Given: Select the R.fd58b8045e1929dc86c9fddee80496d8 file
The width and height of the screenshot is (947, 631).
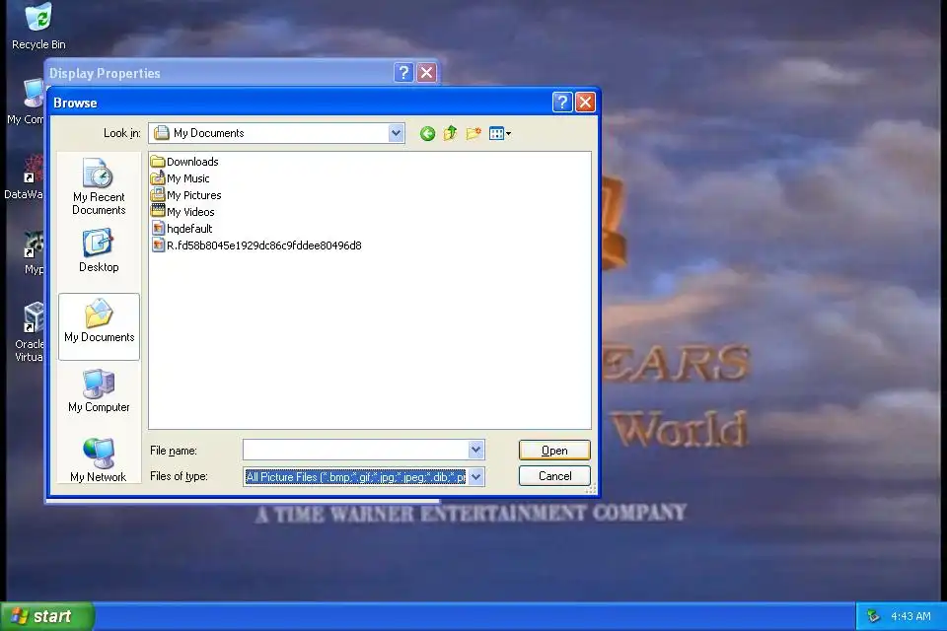Looking at the screenshot, I should [256, 245].
